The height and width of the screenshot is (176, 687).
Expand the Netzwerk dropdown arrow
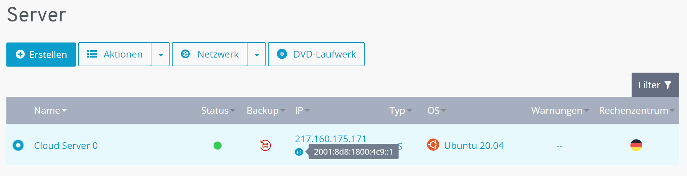(257, 55)
